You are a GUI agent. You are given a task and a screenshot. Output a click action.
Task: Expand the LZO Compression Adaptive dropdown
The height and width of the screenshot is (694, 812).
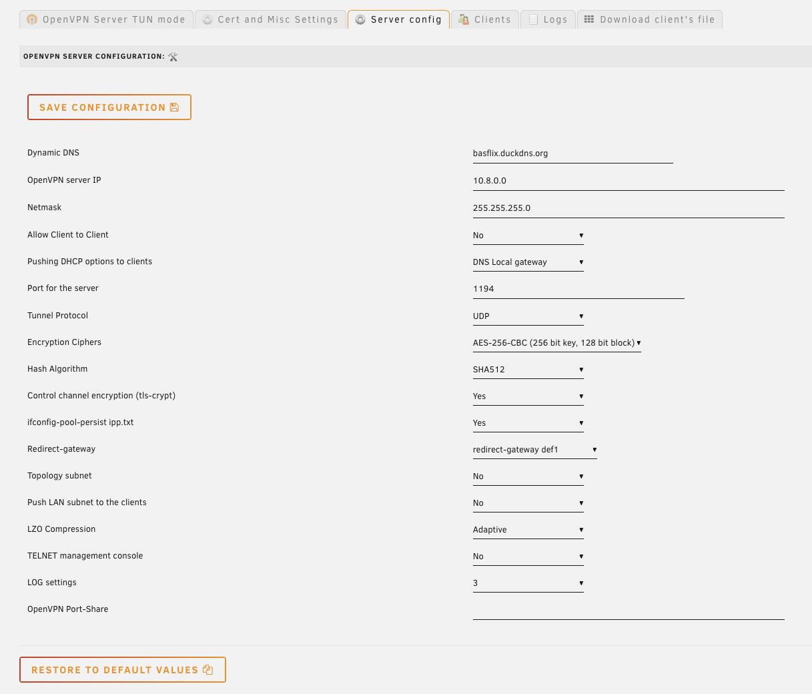[528, 530]
